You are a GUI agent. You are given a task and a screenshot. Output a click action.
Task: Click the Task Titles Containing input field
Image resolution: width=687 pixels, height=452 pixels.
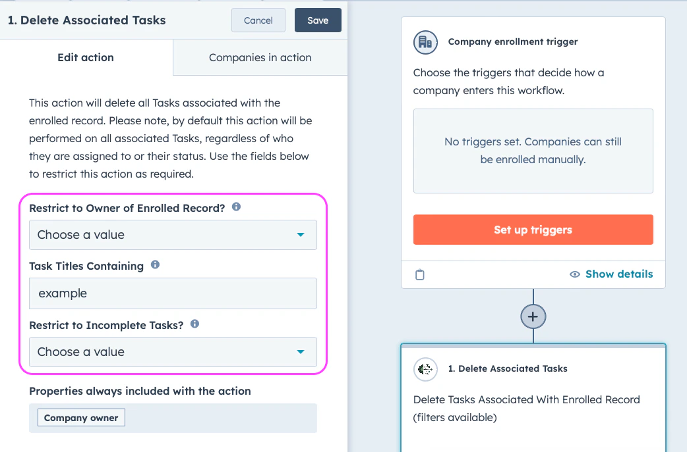(173, 293)
